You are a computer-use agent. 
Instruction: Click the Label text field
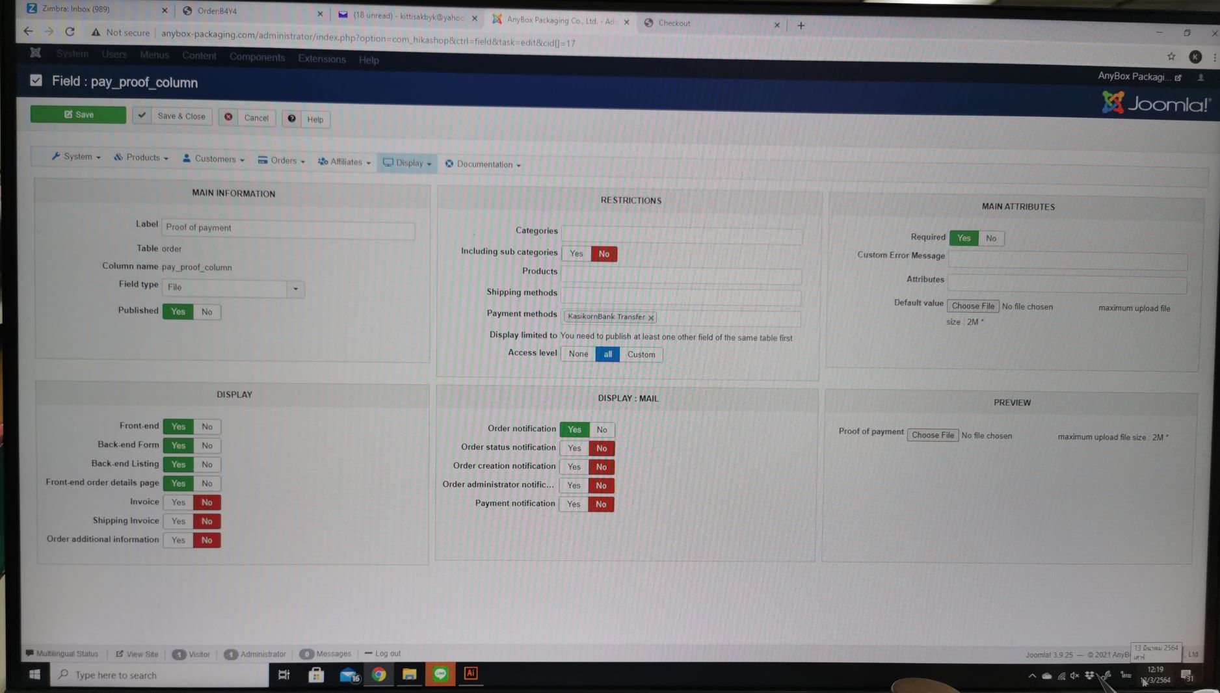coord(288,229)
